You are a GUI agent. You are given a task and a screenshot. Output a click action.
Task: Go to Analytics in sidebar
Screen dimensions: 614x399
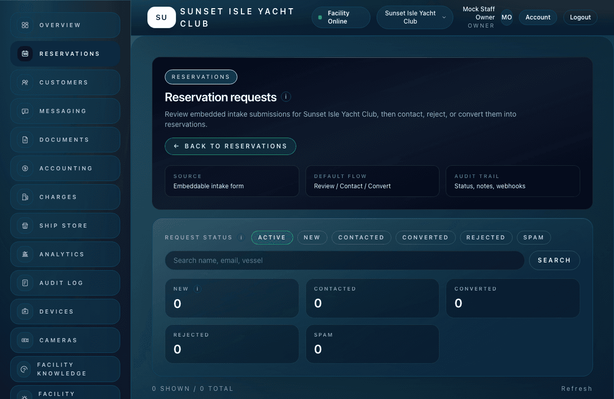point(65,254)
